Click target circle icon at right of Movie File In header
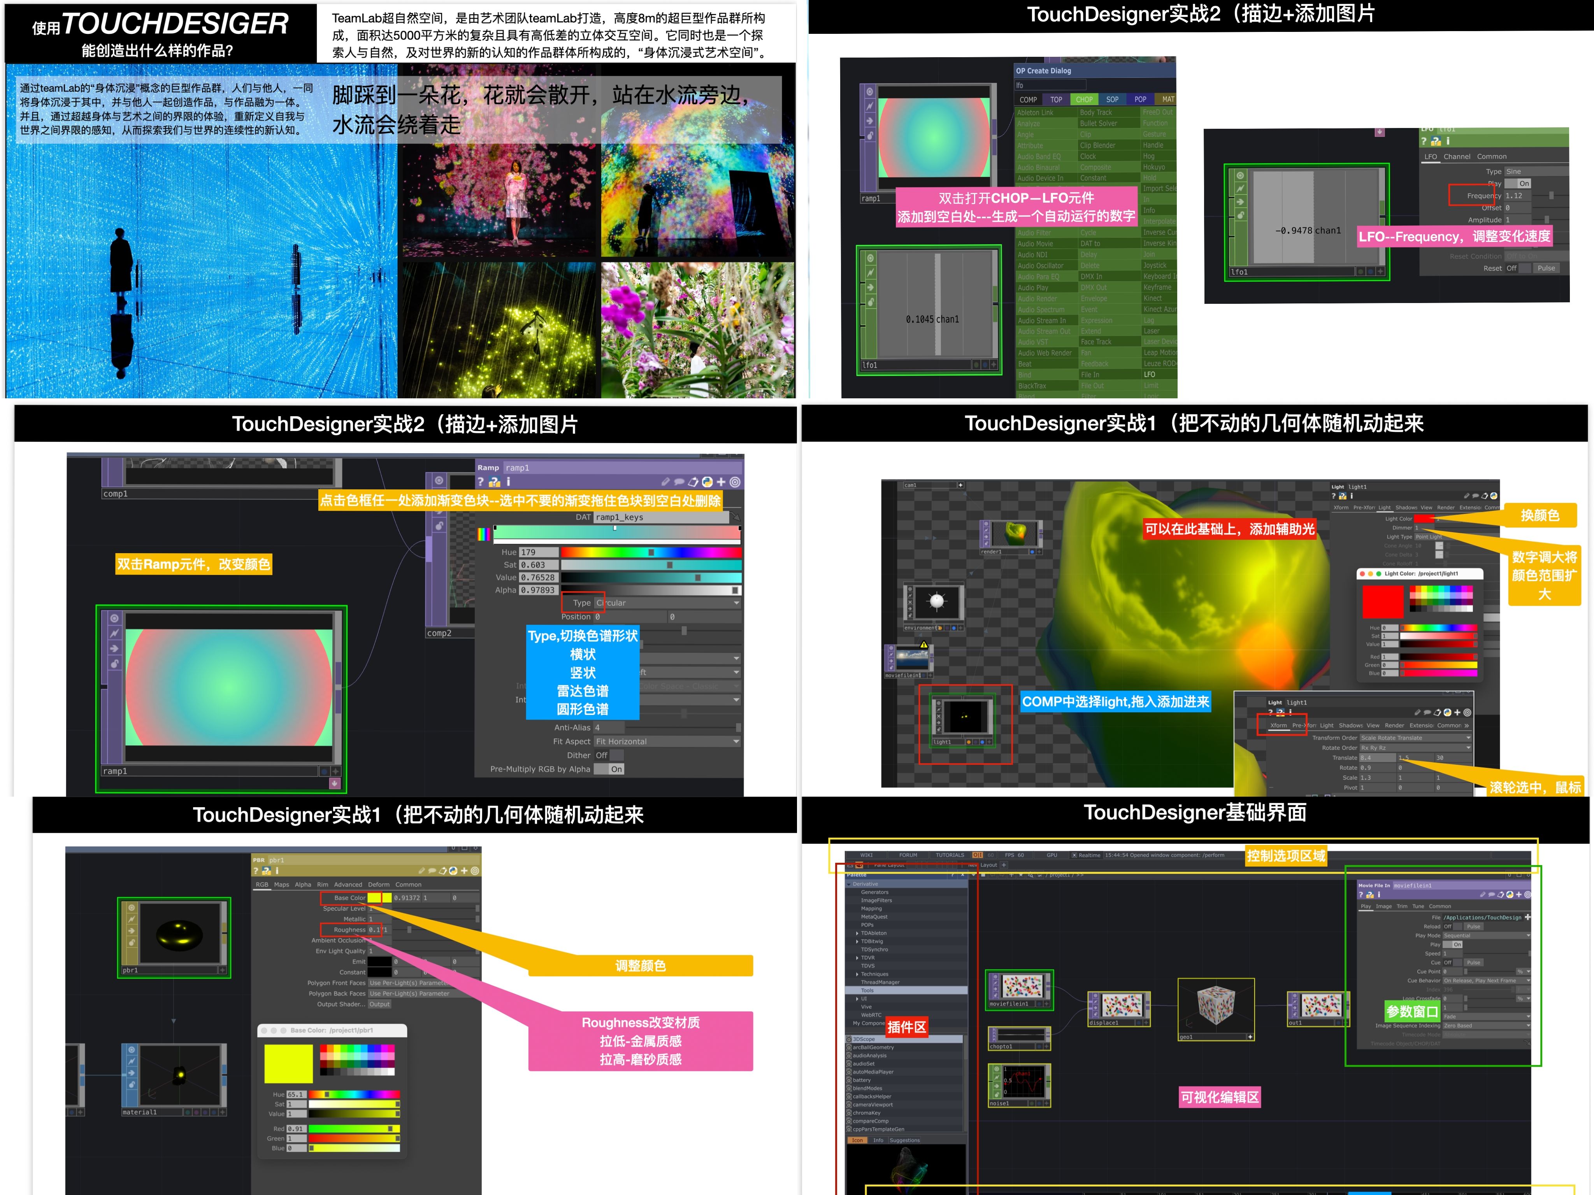This screenshot has width=1594, height=1195. coord(1527,895)
